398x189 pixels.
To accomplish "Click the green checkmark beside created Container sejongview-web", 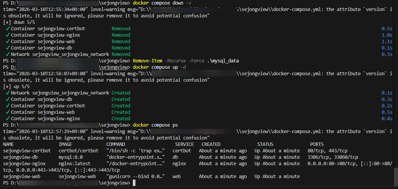I will [8, 112].
